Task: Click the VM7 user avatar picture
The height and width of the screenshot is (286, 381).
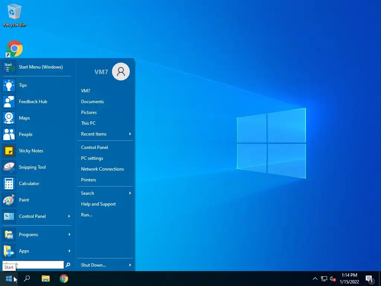Action: (121, 71)
